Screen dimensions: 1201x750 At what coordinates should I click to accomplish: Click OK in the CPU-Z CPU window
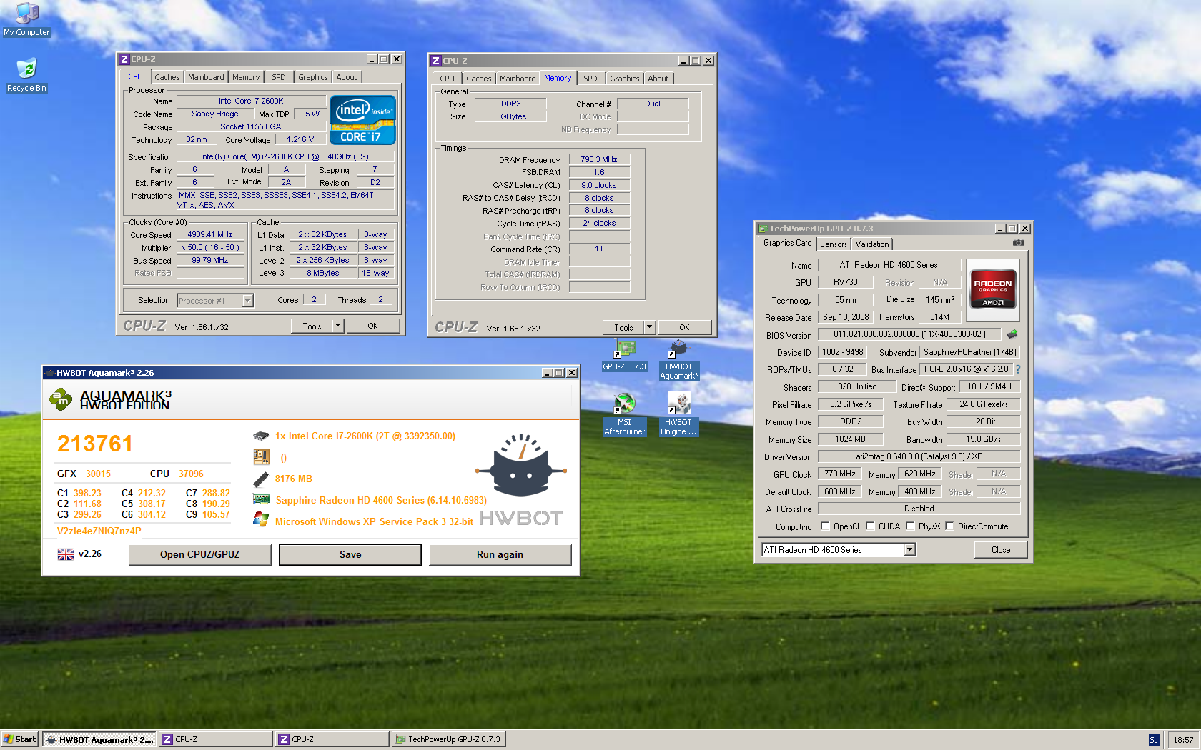372,326
